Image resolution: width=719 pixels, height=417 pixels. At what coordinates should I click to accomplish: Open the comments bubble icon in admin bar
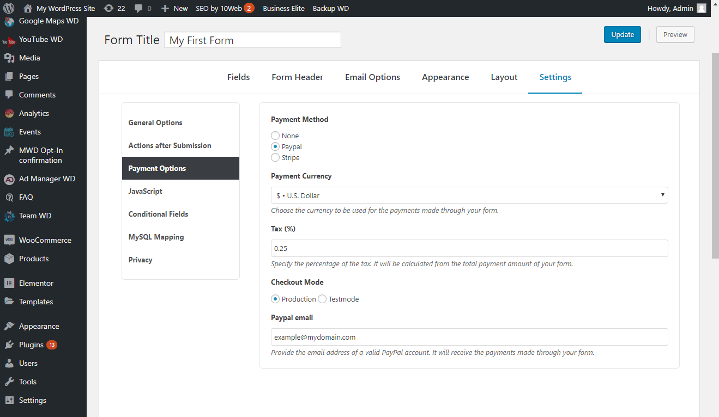[139, 8]
